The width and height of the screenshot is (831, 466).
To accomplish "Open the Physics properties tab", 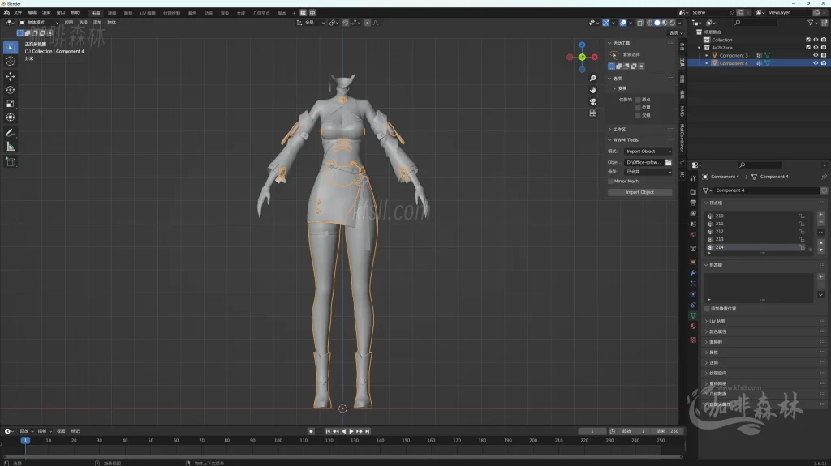I will tap(693, 294).
